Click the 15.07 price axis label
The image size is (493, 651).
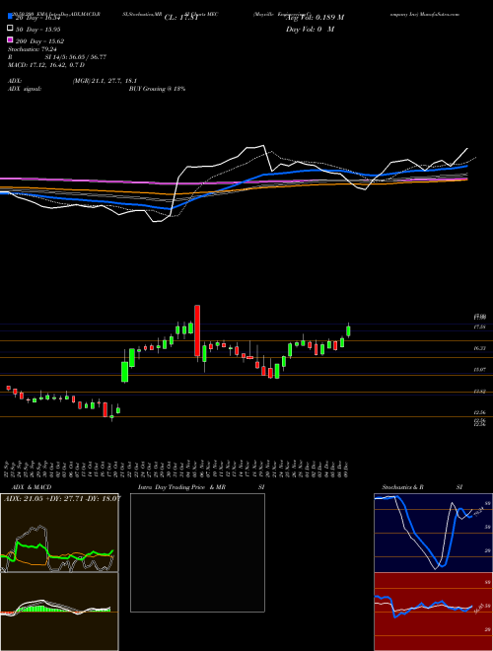point(480,369)
